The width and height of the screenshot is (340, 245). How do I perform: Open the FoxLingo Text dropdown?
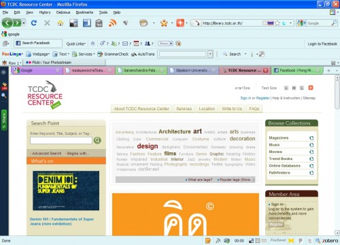61,54
